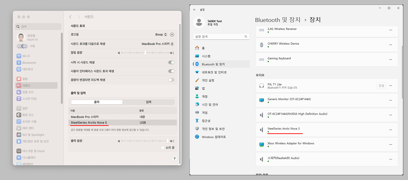Check the 소리 끔 mute checkbox
This screenshot has width=408, height=180.
pyautogui.click(x=163, y=148)
